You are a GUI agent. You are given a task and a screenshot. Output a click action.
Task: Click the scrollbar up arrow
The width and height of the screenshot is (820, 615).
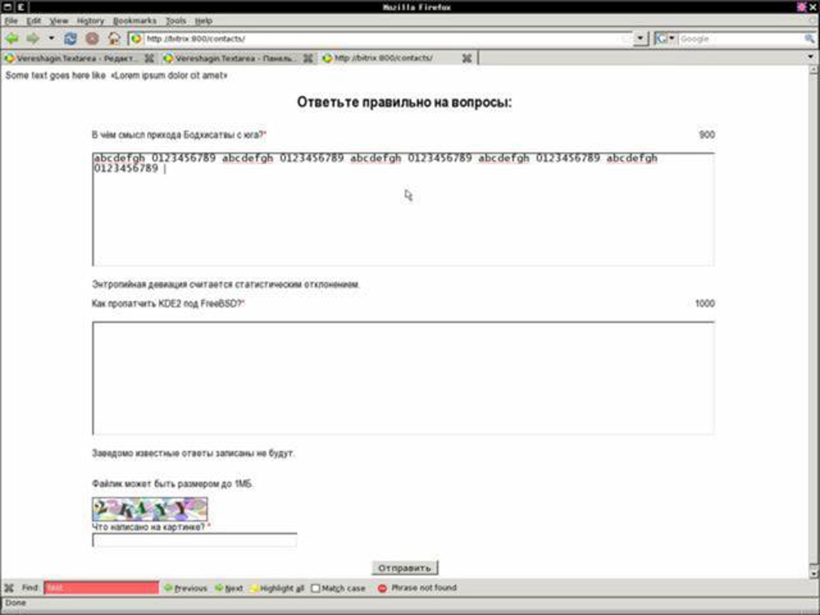point(813,70)
